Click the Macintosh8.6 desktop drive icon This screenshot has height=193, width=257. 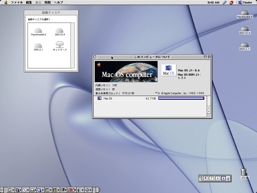(x=244, y=13)
